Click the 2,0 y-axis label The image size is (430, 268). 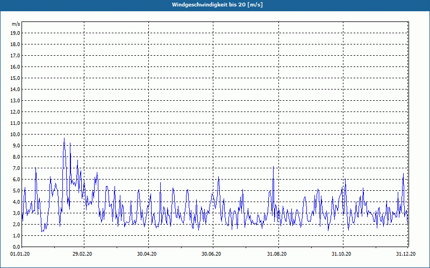pyautogui.click(x=16, y=224)
